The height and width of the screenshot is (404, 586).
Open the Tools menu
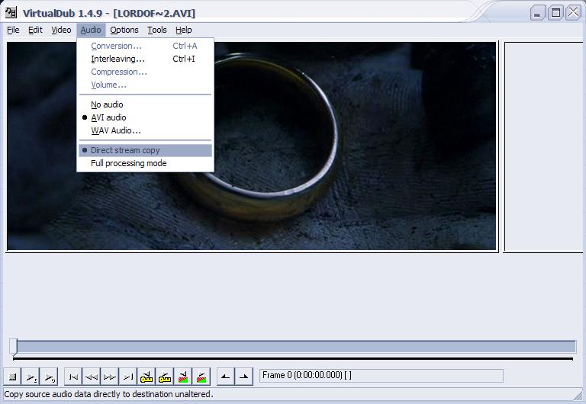pyautogui.click(x=157, y=30)
